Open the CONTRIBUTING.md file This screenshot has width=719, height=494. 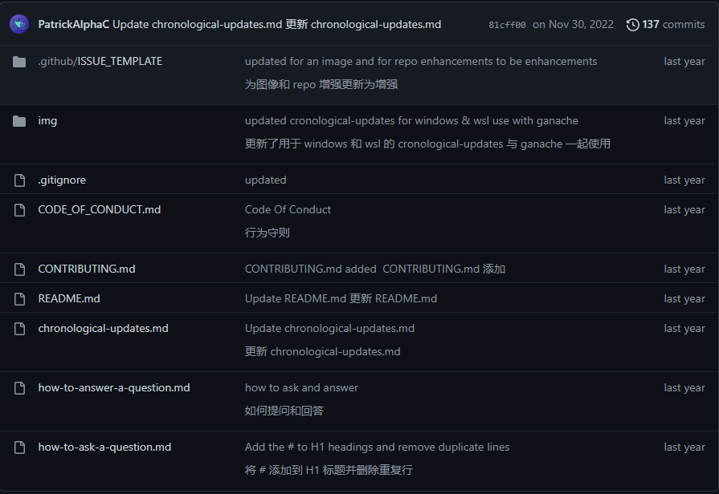[x=87, y=269]
